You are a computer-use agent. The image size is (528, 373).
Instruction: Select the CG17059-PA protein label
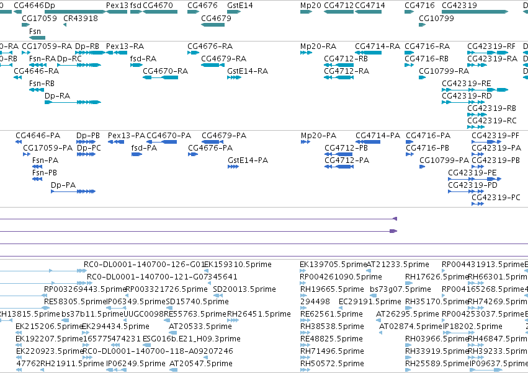tap(48, 148)
